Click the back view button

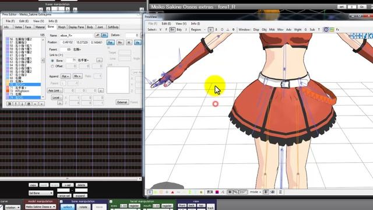click(192, 205)
